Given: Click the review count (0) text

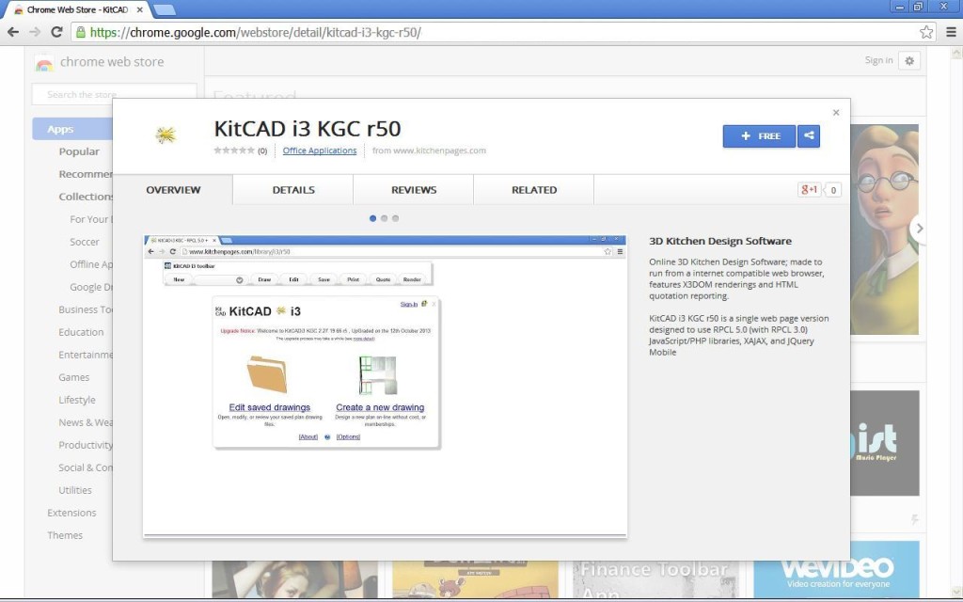Looking at the screenshot, I should click(262, 151).
